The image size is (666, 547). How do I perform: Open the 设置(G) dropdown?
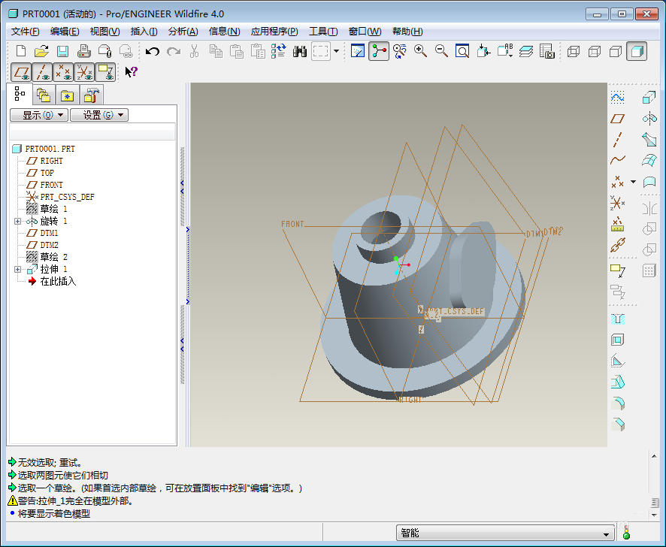99,115
